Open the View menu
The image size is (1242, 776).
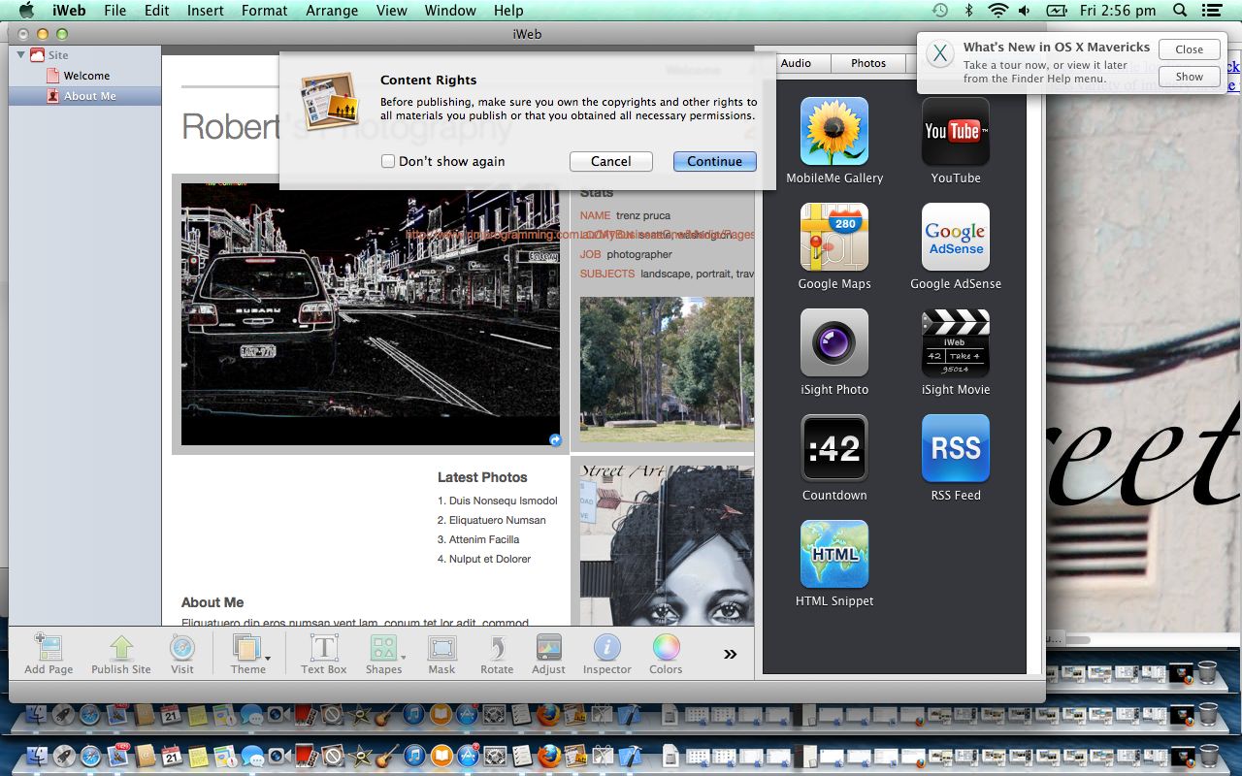[x=392, y=11]
